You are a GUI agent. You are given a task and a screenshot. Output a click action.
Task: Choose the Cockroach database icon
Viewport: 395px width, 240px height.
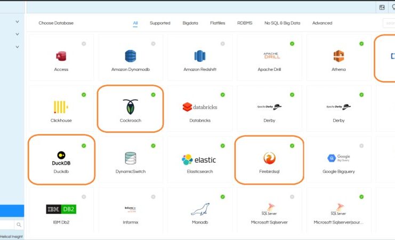131,107
